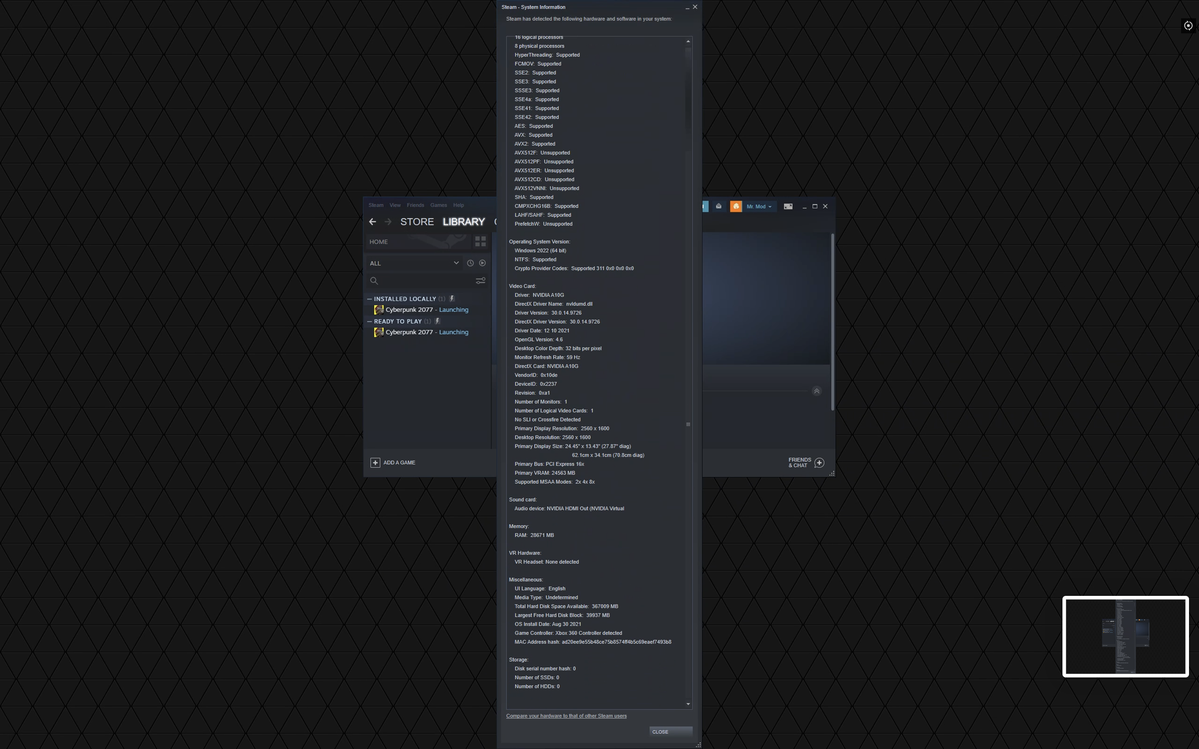This screenshot has width=1199, height=749.
Task: Open the View menu
Action: (395, 205)
